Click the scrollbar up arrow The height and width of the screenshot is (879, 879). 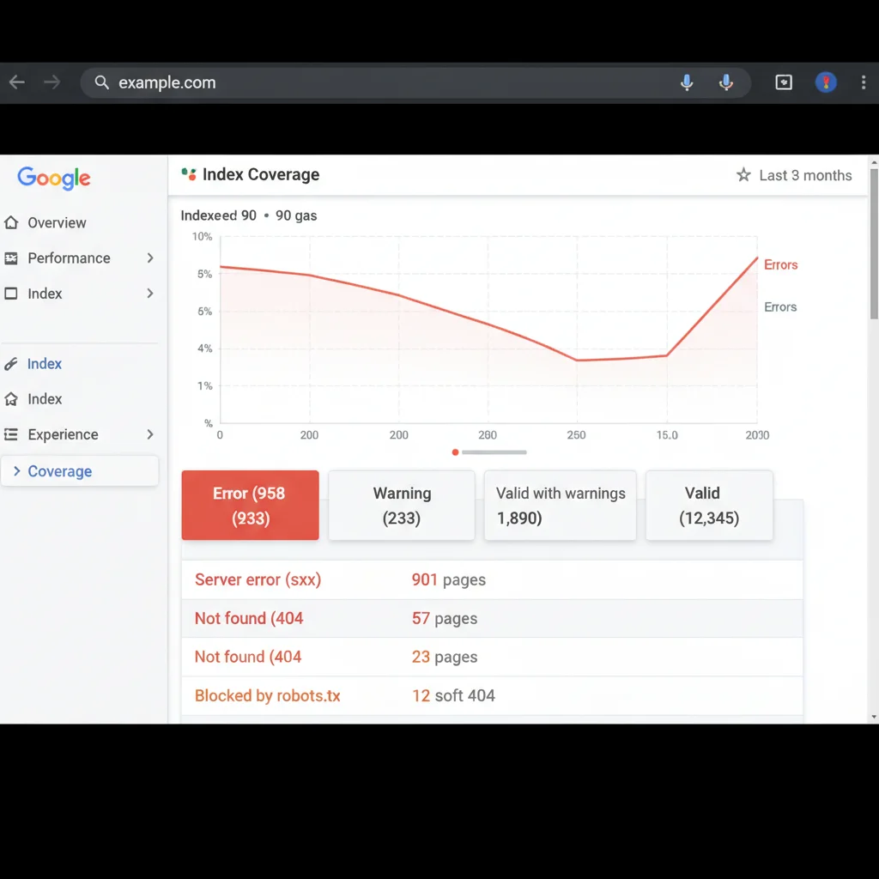[873, 163]
